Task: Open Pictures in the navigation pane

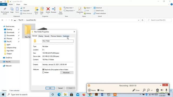Action: pos(9,39)
